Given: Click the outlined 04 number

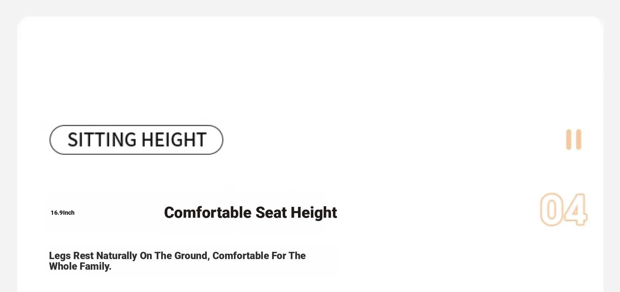Looking at the screenshot, I should click(x=563, y=210).
